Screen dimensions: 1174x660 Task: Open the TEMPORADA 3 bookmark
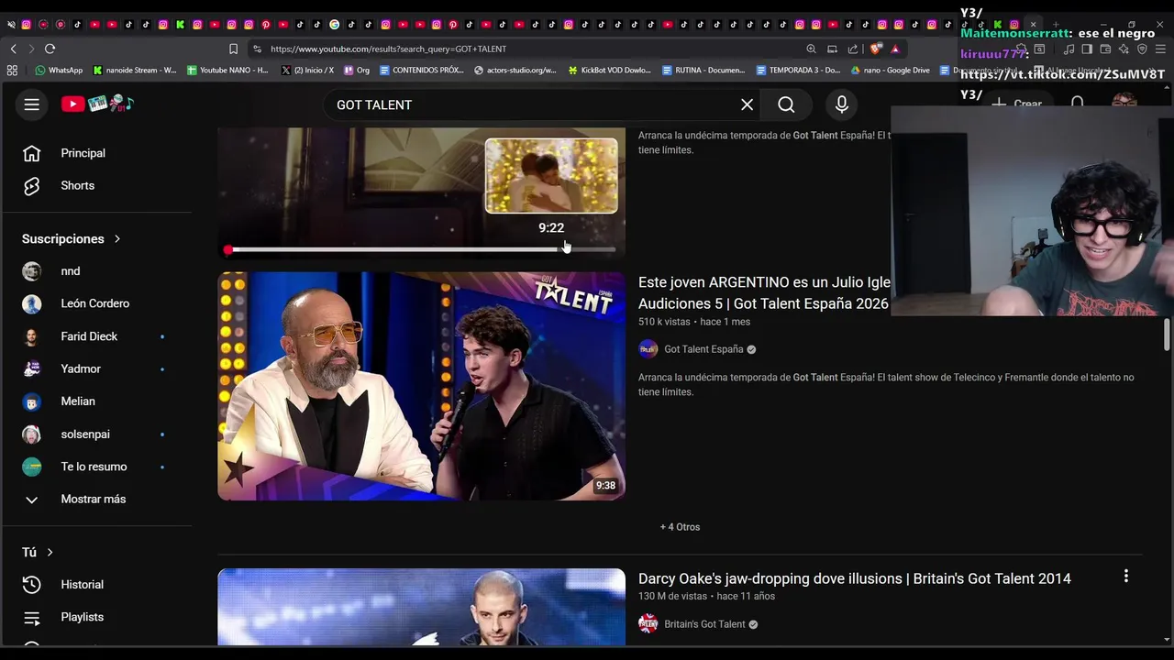(x=798, y=70)
